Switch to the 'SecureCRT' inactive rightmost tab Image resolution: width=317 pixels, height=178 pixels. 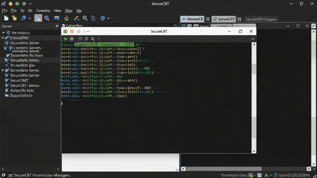click(x=261, y=19)
